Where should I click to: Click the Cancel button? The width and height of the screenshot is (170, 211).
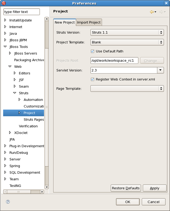click(154, 202)
